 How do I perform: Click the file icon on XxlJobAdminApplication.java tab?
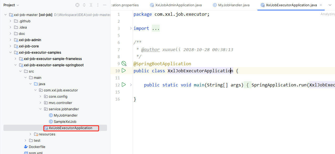152,5
